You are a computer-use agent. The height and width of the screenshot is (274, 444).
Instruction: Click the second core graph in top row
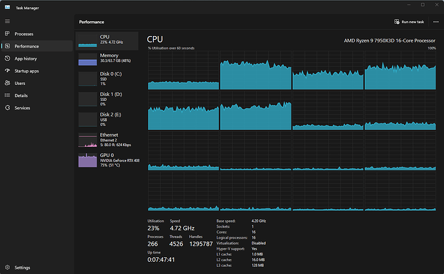pos(255,70)
